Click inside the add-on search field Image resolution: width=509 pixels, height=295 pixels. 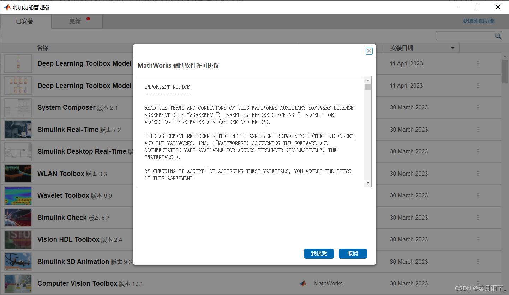click(x=466, y=36)
